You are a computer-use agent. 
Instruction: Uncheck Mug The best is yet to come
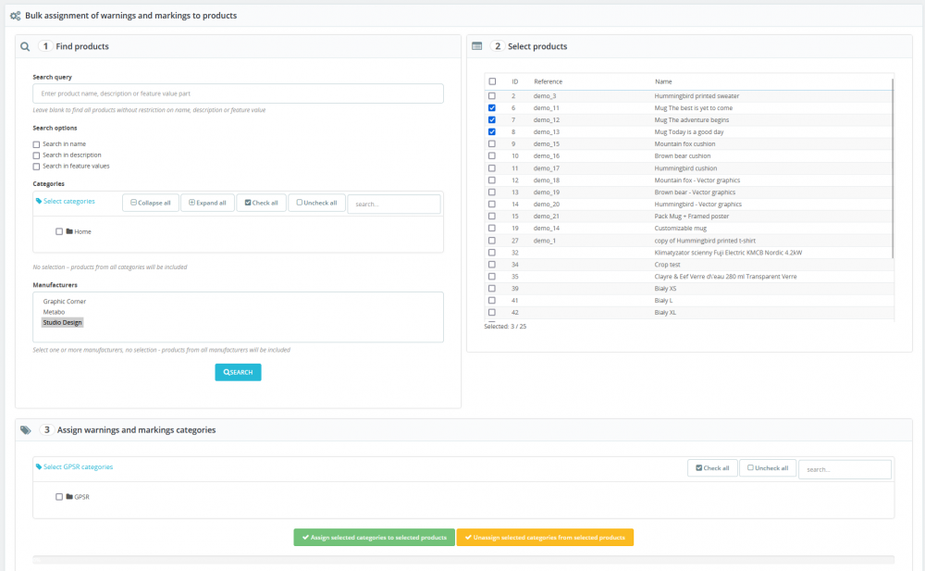pyautogui.click(x=492, y=108)
